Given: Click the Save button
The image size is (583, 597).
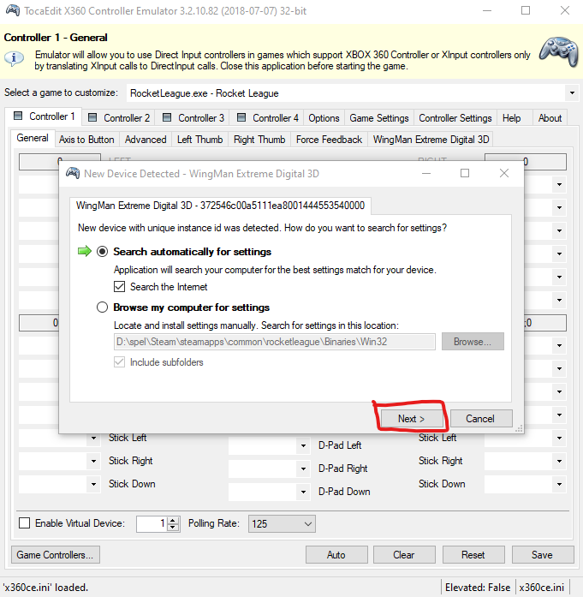Looking at the screenshot, I should click(x=543, y=555).
